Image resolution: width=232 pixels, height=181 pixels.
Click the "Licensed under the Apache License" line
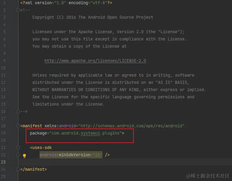tap(108, 32)
